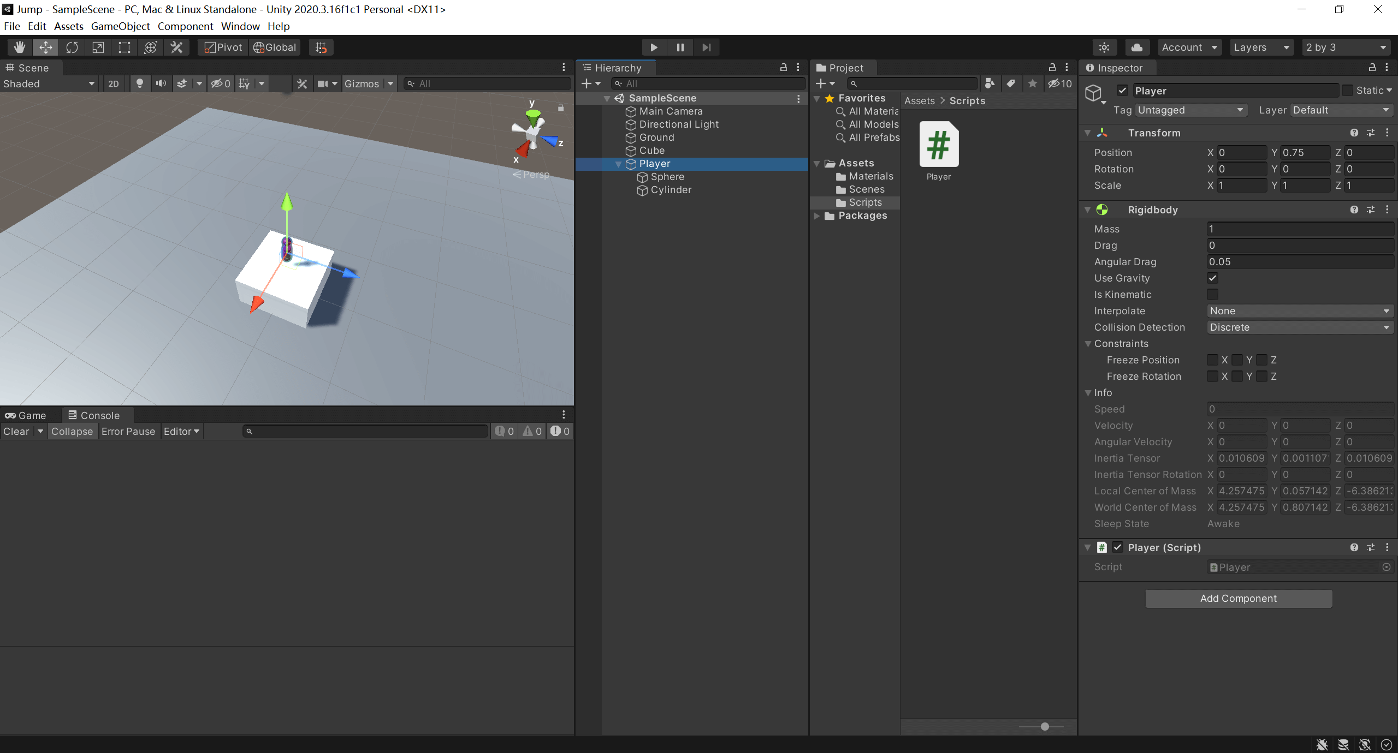Click the Add Component button
1398x753 pixels.
tap(1239, 599)
